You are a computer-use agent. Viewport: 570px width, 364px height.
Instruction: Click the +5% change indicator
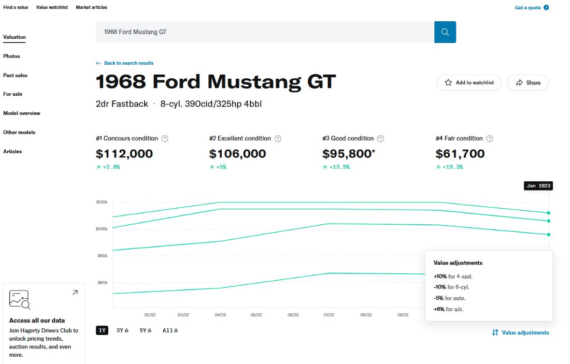click(218, 167)
